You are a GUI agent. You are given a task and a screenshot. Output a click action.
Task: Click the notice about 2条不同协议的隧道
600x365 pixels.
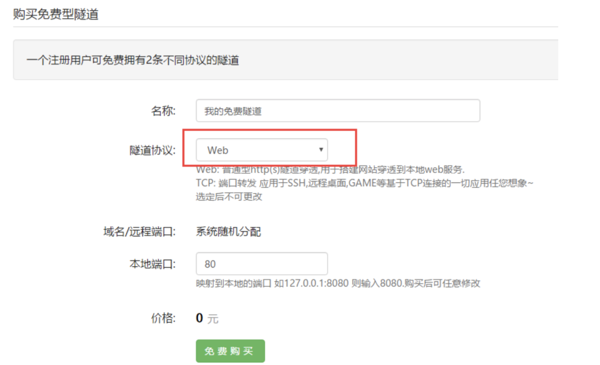133,60
